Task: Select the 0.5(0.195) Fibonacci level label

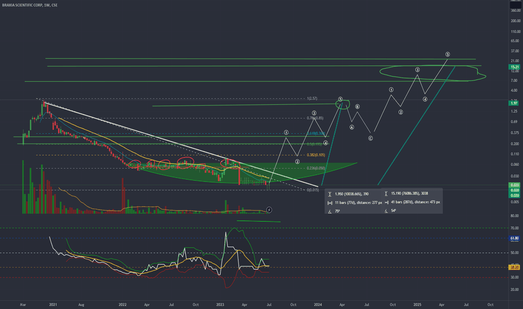Action: (314, 144)
